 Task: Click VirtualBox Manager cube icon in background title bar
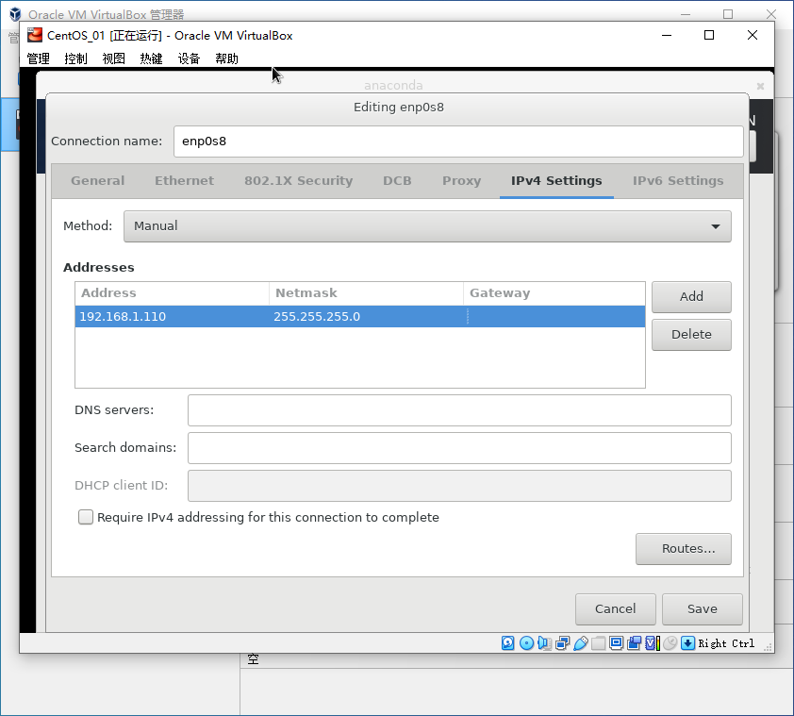click(15, 14)
